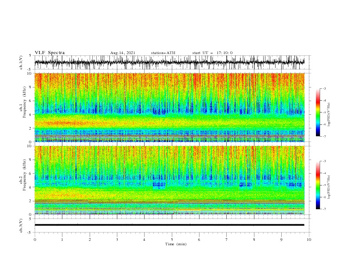
Task: Click the ch.1 PSD color scale bar
Action: 318,113
